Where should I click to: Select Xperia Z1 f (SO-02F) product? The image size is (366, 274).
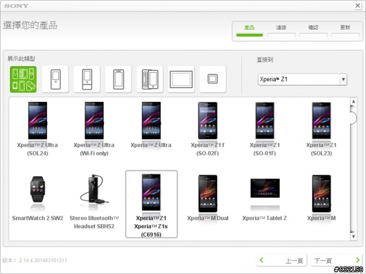tap(208, 129)
